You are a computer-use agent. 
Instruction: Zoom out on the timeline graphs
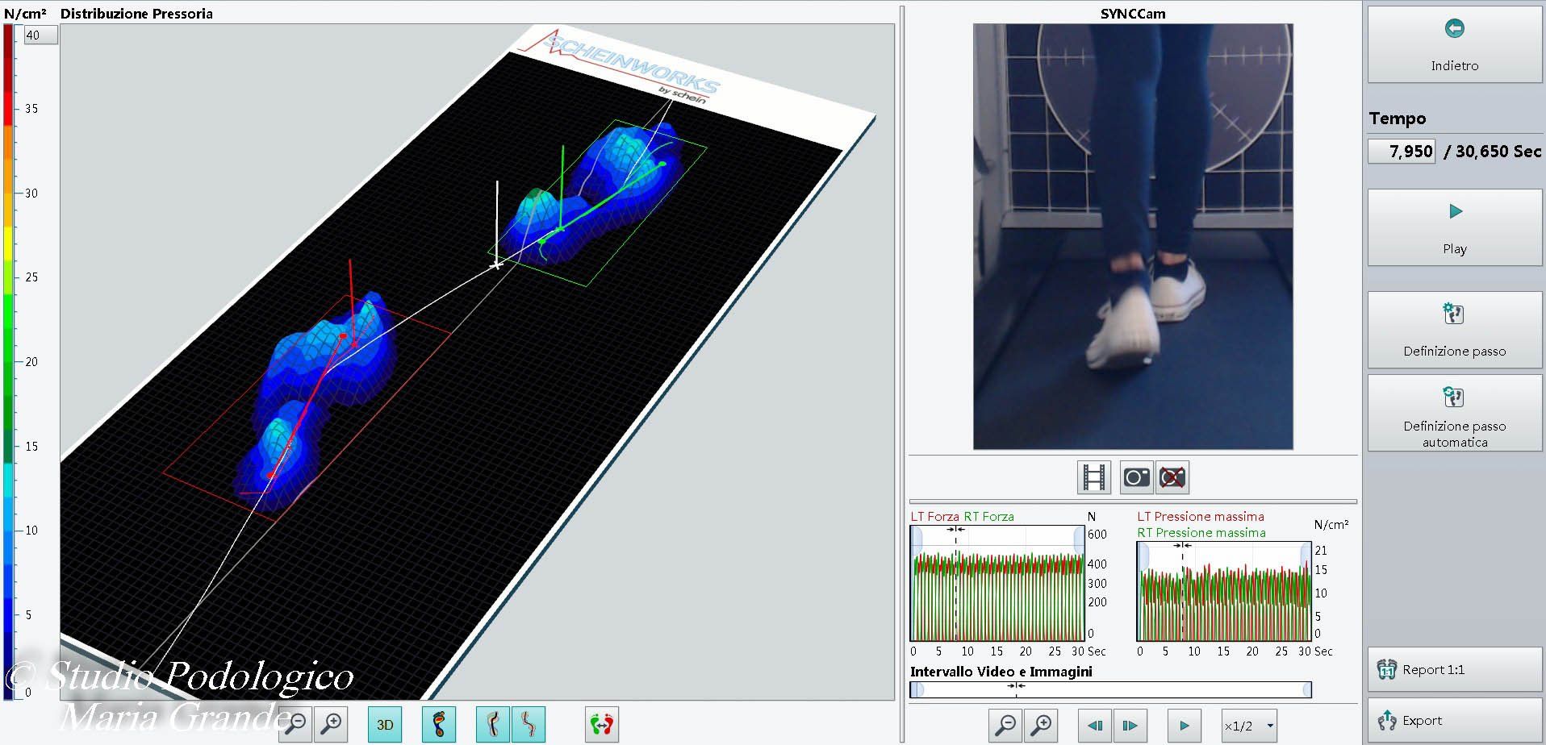pos(1006,726)
